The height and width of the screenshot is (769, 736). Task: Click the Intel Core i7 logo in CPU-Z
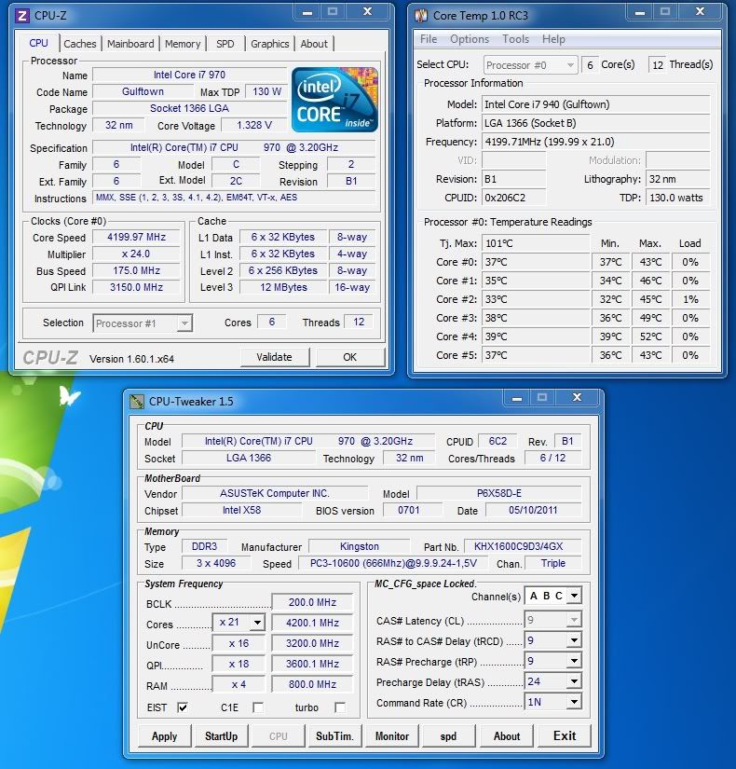pyautogui.click(x=334, y=100)
